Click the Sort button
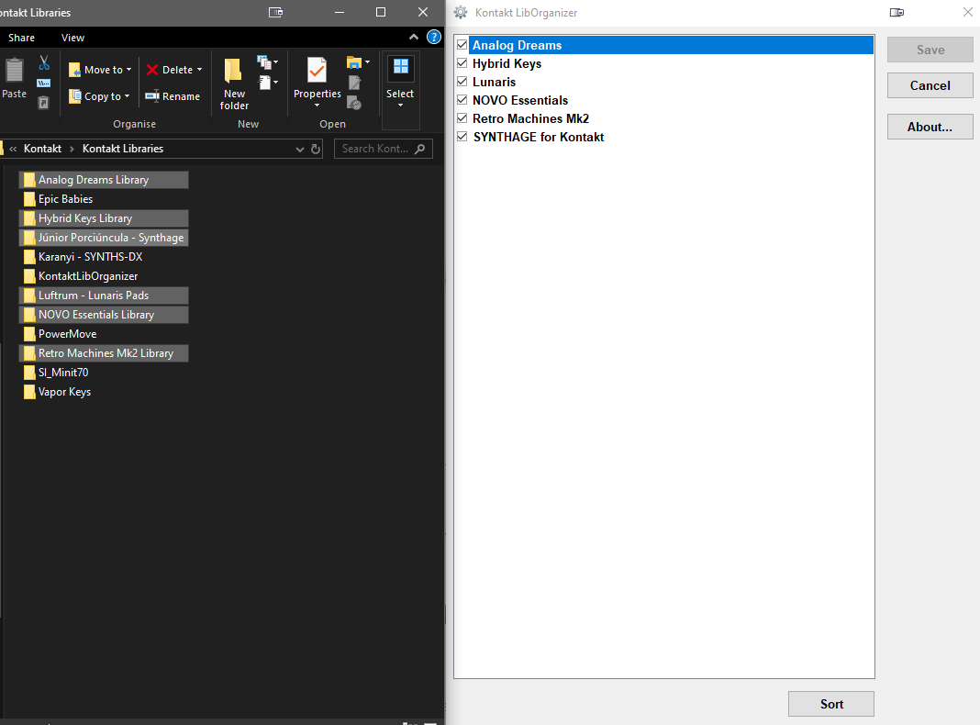The height and width of the screenshot is (725, 980). click(x=831, y=705)
